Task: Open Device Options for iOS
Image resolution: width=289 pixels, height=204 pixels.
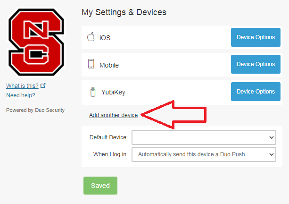Action: [256, 37]
